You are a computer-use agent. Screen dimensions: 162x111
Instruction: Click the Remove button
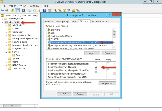[109, 53]
